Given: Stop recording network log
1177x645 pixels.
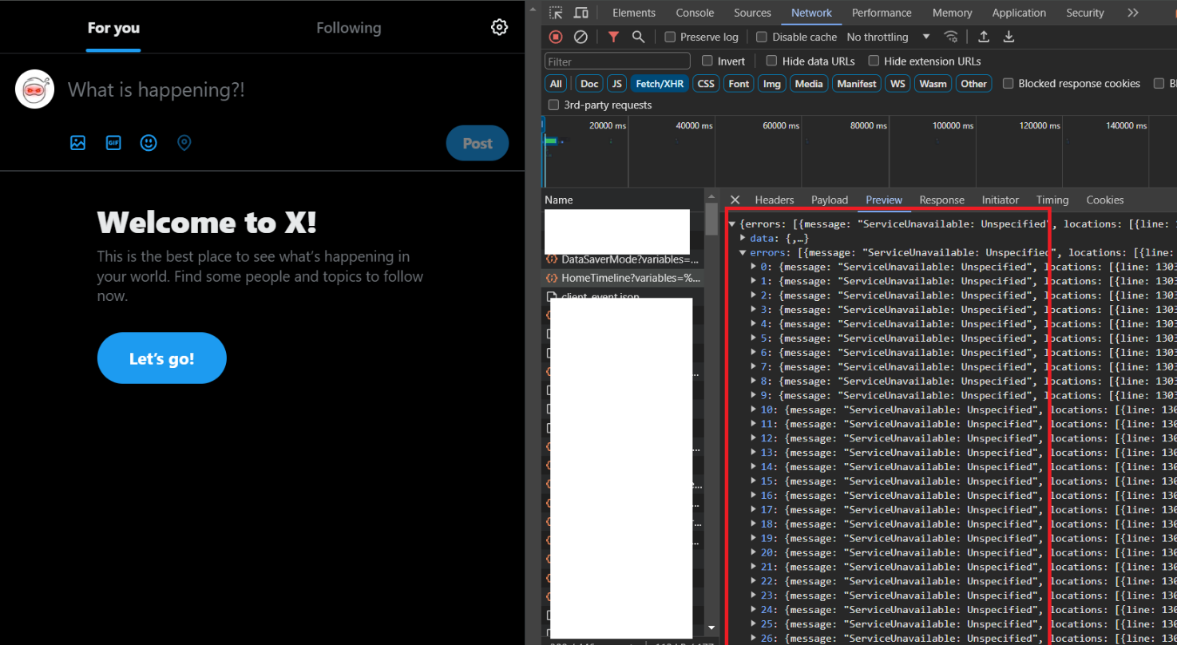Looking at the screenshot, I should click(556, 37).
